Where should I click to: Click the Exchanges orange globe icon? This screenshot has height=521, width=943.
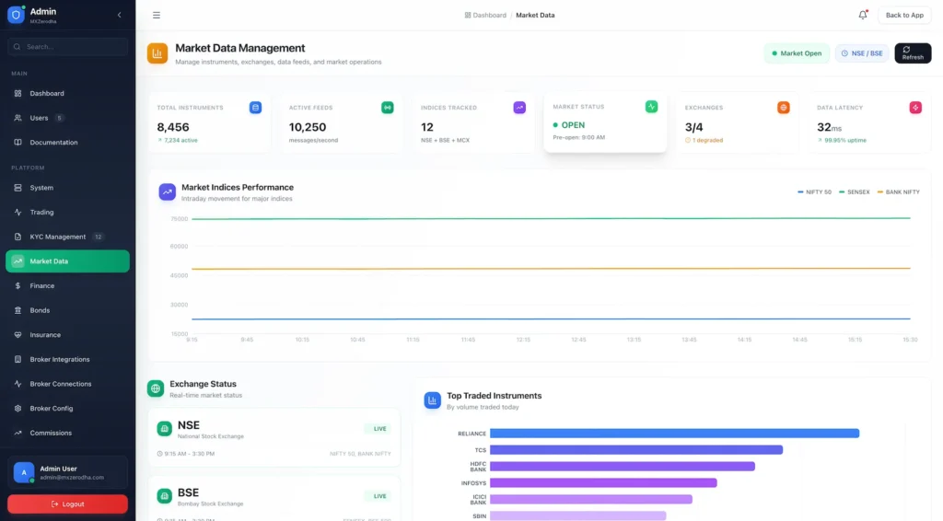[x=783, y=108]
